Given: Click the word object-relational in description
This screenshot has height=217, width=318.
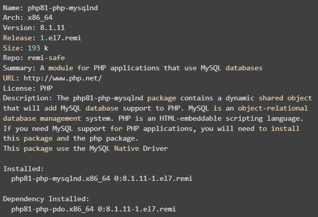Looking at the screenshot, I should click(274, 108).
